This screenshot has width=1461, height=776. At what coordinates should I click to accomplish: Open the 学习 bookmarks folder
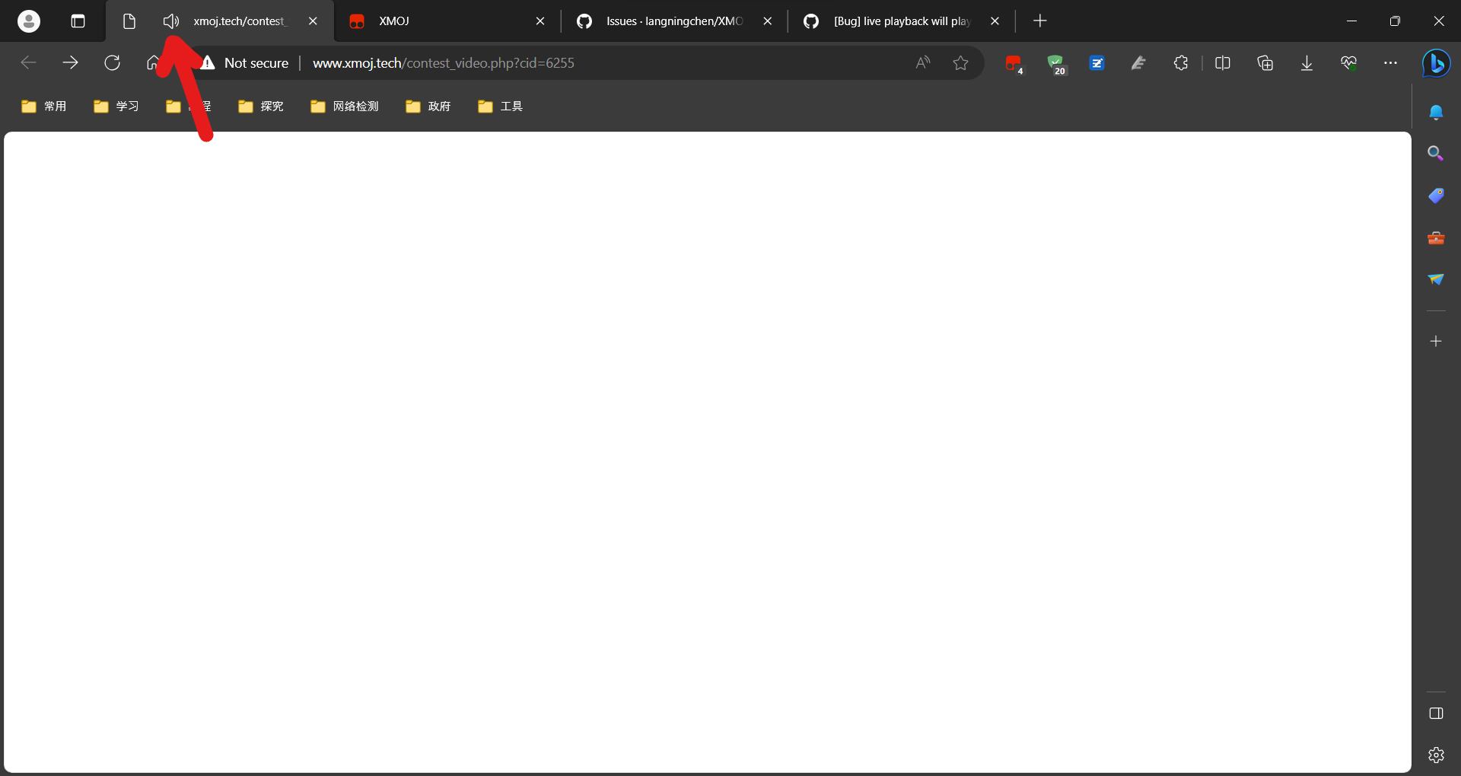tap(116, 107)
